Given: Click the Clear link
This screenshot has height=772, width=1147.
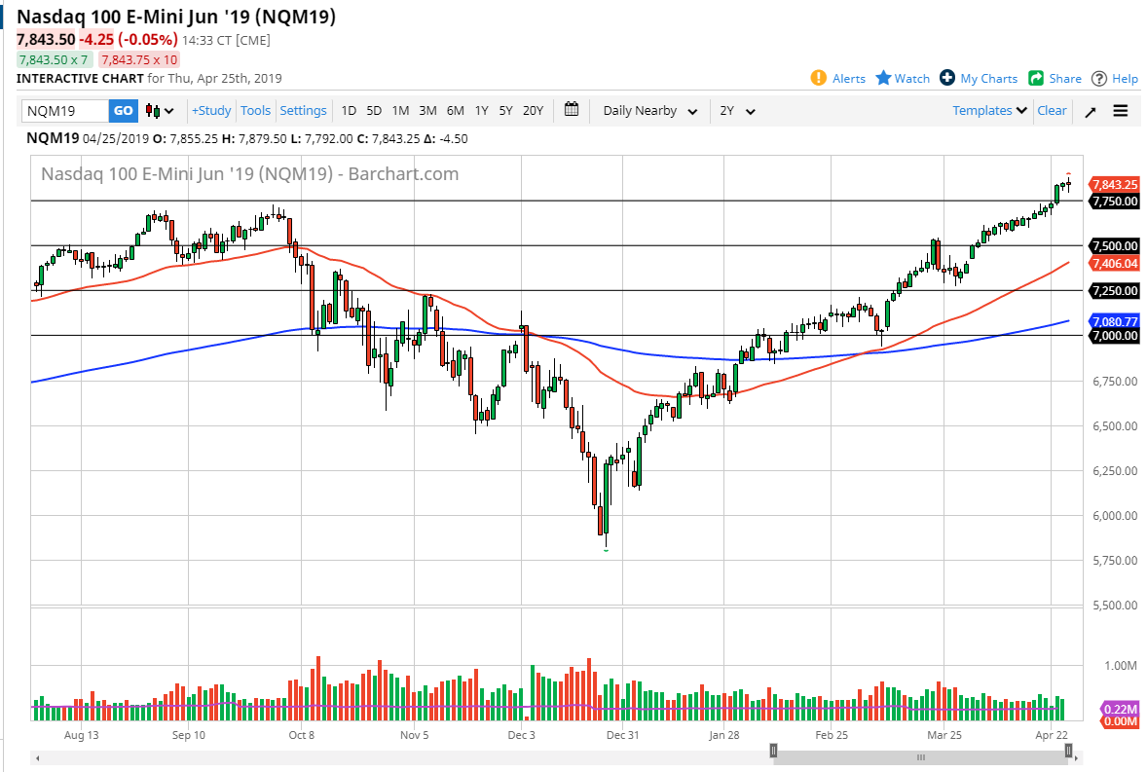Looking at the screenshot, I should click(x=1052, y=110).
